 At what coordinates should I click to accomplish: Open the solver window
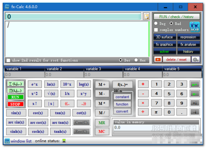[x=165, y=51]
